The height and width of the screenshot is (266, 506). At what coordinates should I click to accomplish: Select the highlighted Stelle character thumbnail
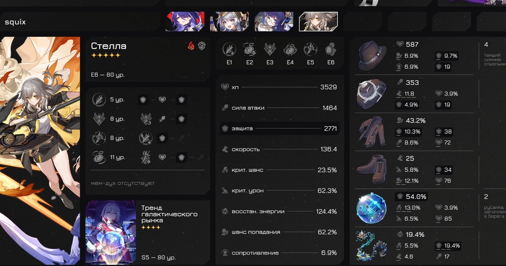[318, 22]
